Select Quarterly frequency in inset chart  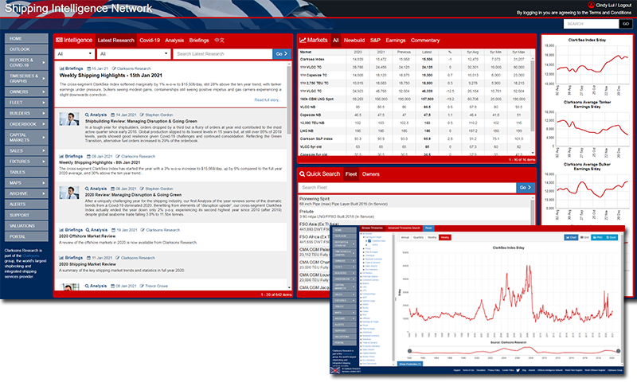[x=419, y=237]
